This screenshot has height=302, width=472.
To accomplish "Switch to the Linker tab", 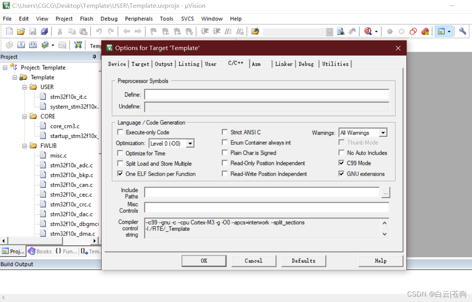I will click(284, 64).
